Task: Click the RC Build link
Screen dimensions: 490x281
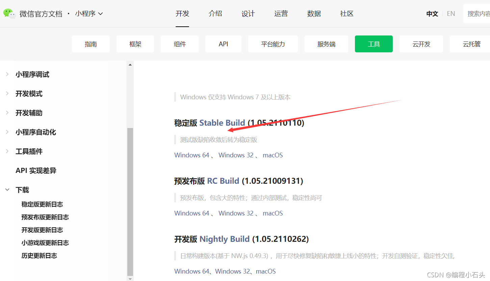Action: [223, 181]
